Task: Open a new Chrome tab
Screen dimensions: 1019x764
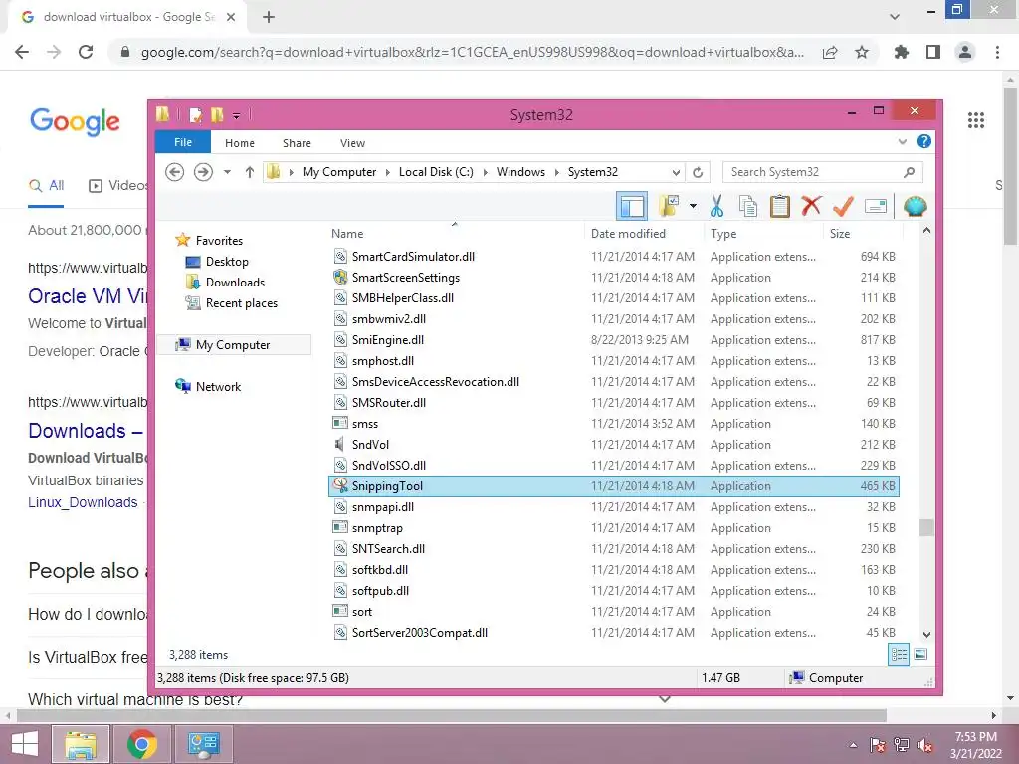Action: 269,18
